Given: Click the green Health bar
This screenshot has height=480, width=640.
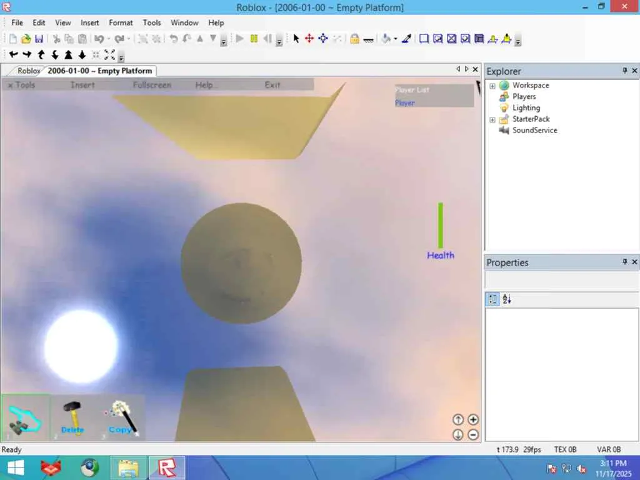Looking at the screenshot, I should pos(441,225).
